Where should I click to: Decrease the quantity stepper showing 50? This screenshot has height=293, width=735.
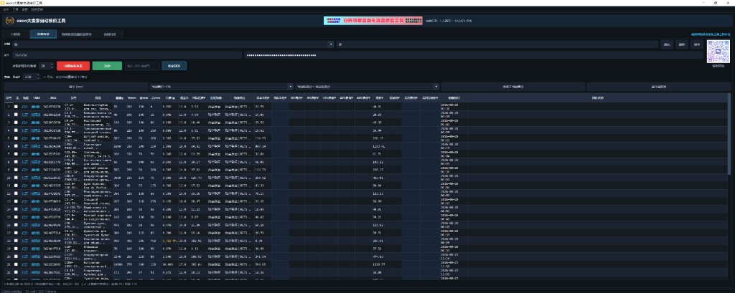coord(52,68)
